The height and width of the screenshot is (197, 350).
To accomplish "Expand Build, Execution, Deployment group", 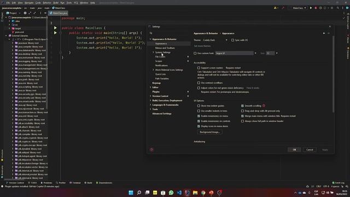I will coord(150,101).
